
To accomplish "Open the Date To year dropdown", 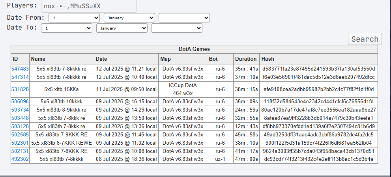I will (x=177, y=28).
